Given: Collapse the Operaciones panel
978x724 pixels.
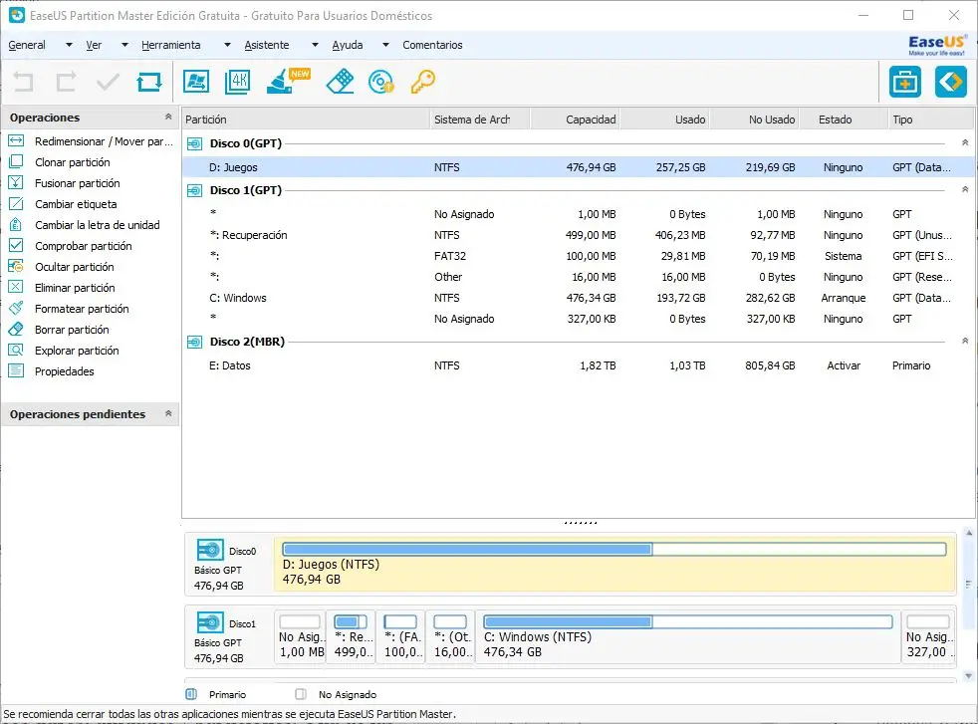Looking at the screenshot, I should (x=167, y=119).
